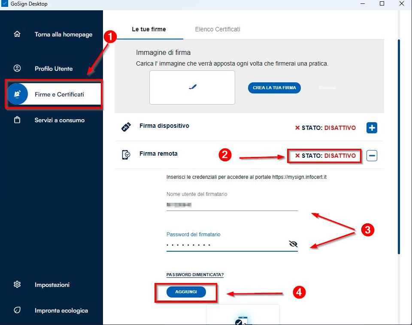The height and width of the screenshot is (325, 412).
Task: Click the Impronta ecologica leaf icon
Action: [17, 310]
